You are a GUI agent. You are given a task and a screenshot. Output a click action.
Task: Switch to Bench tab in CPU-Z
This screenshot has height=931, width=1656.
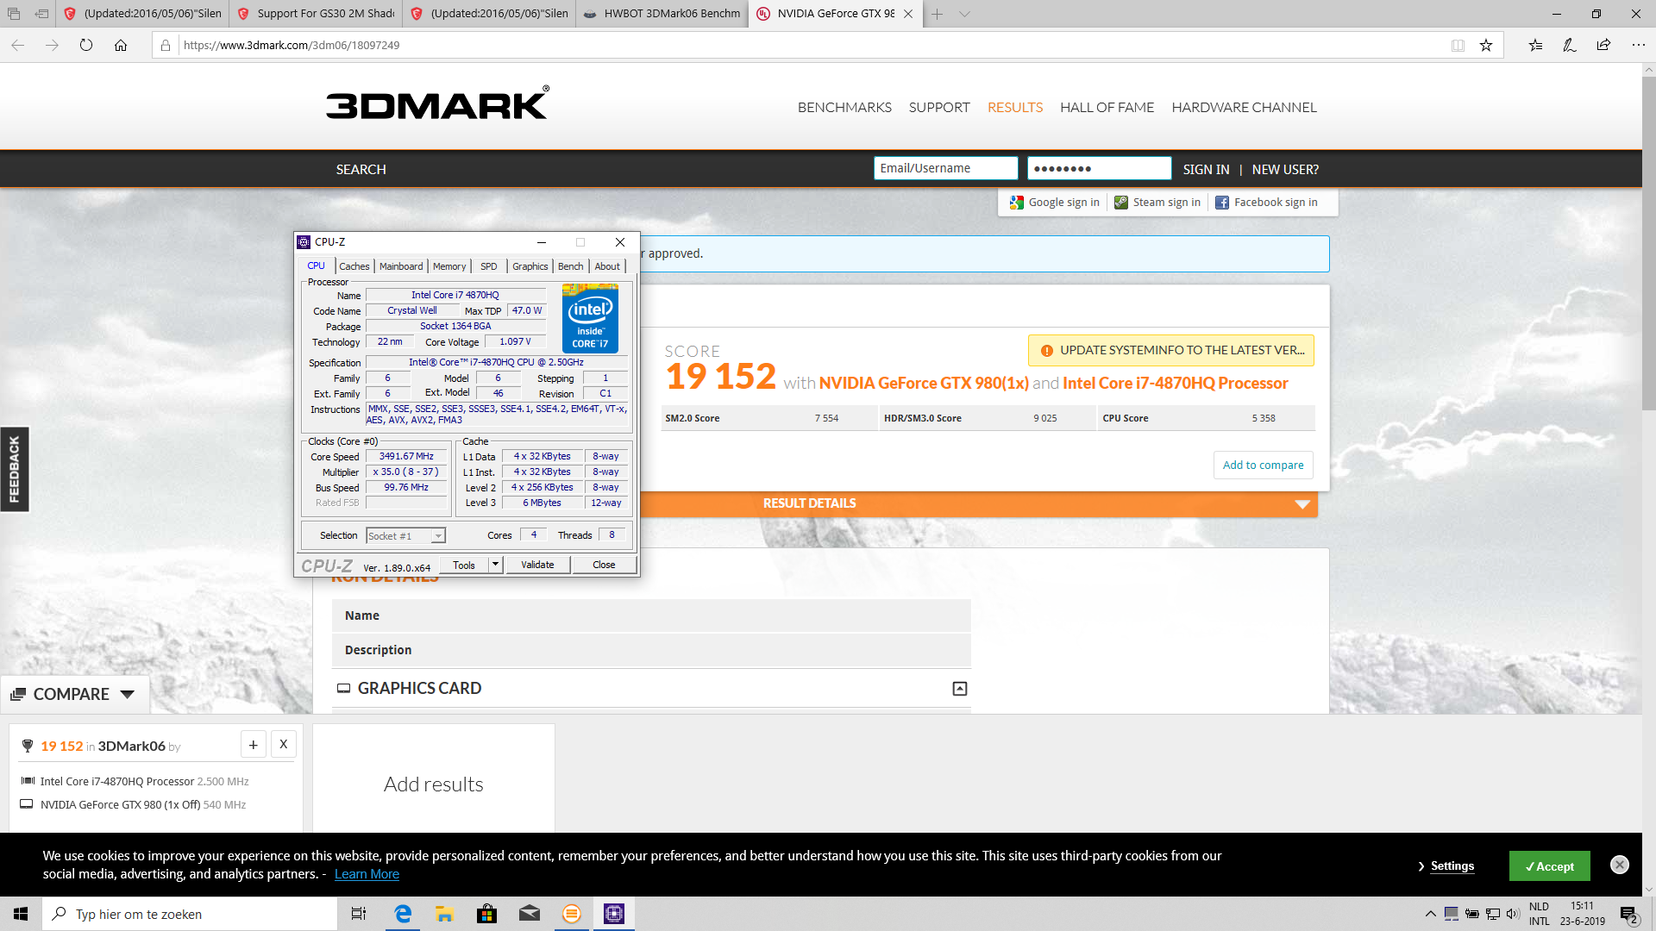click(570, 266)
